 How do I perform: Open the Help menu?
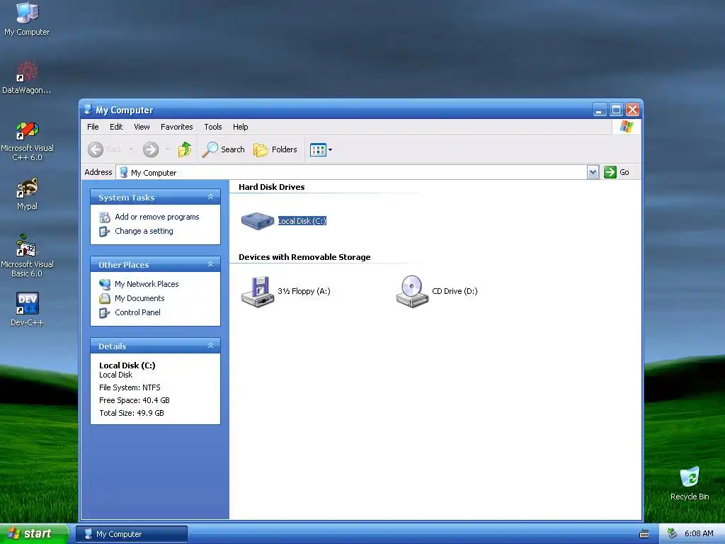pyautogui.click(x=241, y=127)
